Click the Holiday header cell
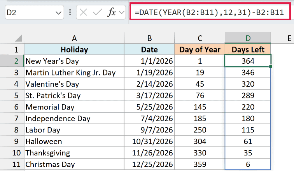 click(74, 49)
